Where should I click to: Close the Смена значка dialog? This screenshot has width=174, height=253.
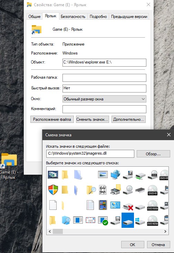click(x=169, y=135)
